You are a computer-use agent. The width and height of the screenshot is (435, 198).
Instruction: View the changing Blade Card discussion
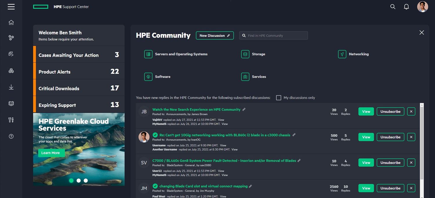coord(366,188)
